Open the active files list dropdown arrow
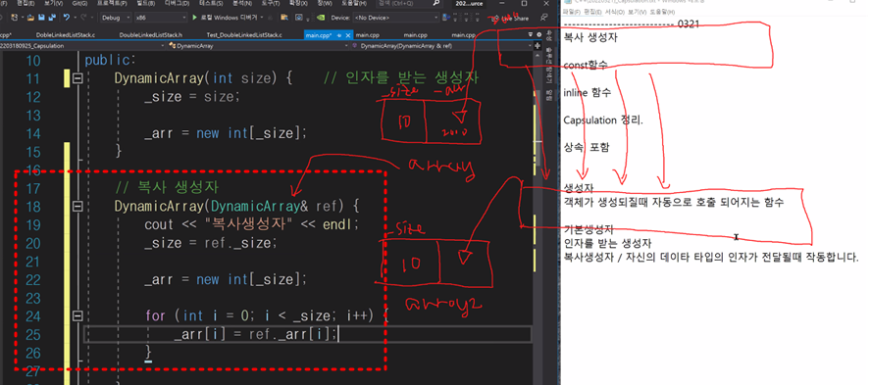This screenshot has width=870, height=385. [530, 35]
